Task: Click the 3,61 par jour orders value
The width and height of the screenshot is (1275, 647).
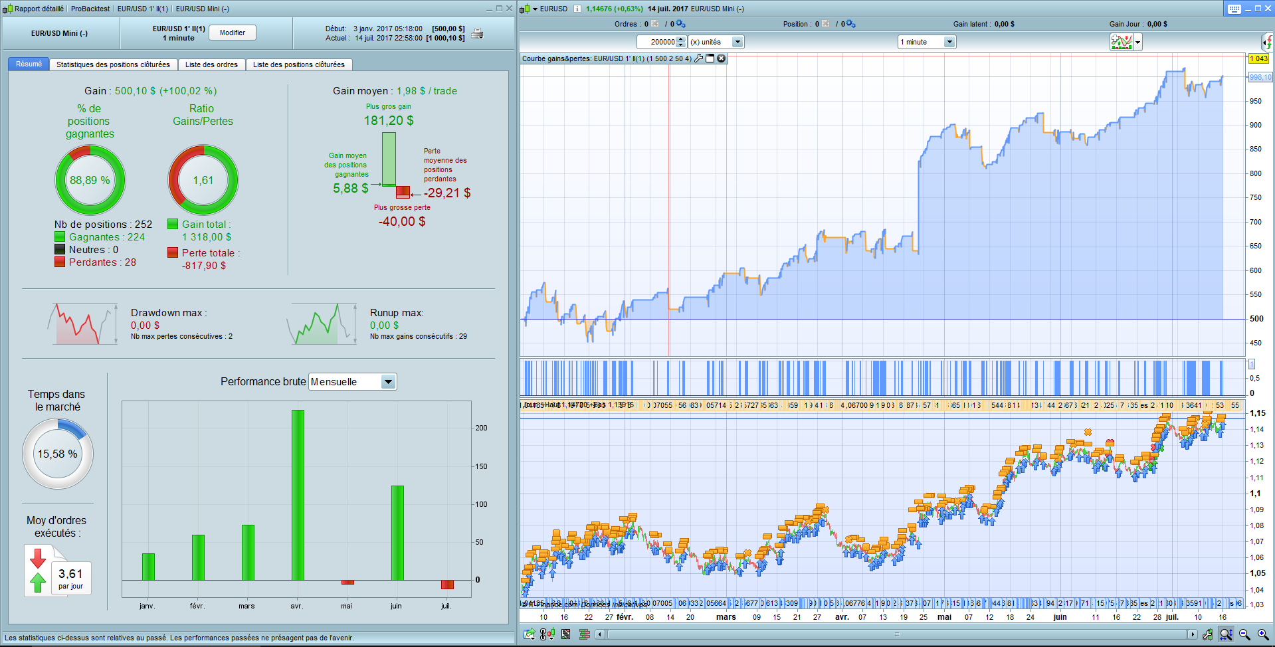Action: (70, 578)
